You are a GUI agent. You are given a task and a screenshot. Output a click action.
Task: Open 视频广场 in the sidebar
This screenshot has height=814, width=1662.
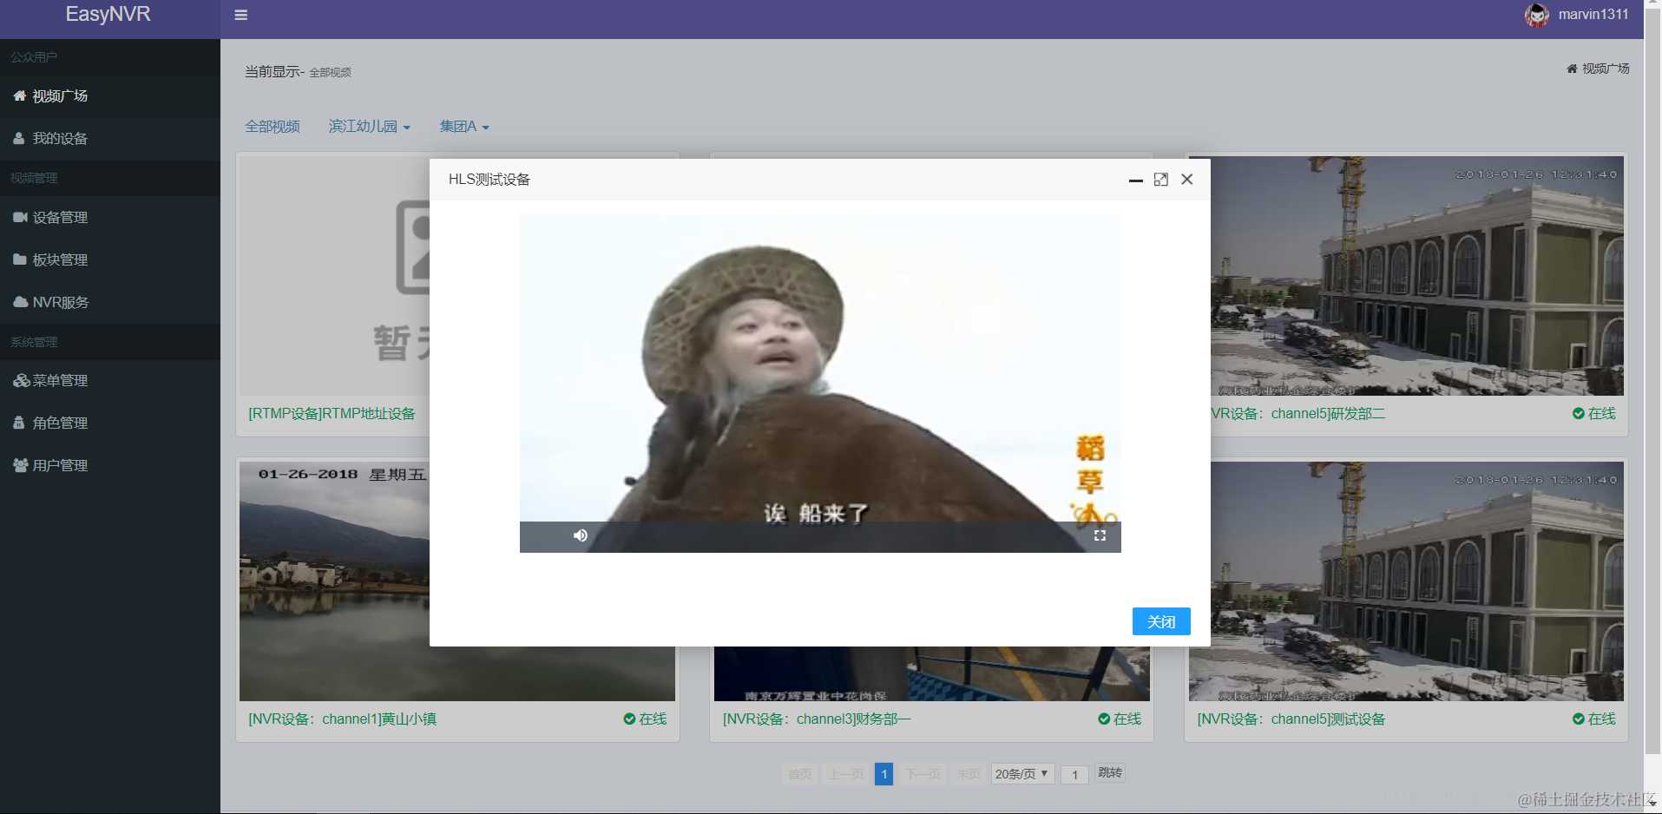click(110, 96)
